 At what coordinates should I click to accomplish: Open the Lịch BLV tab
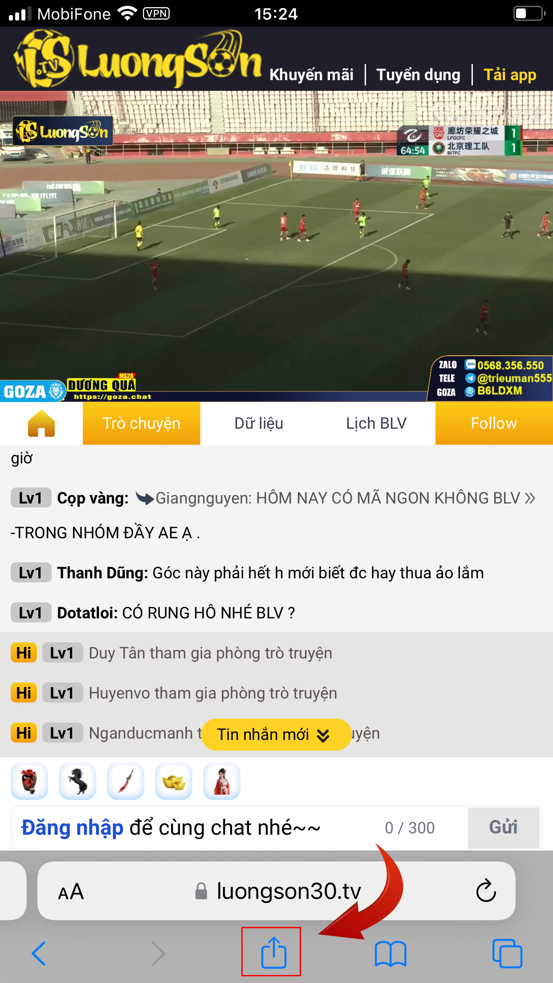coord(377,423)
